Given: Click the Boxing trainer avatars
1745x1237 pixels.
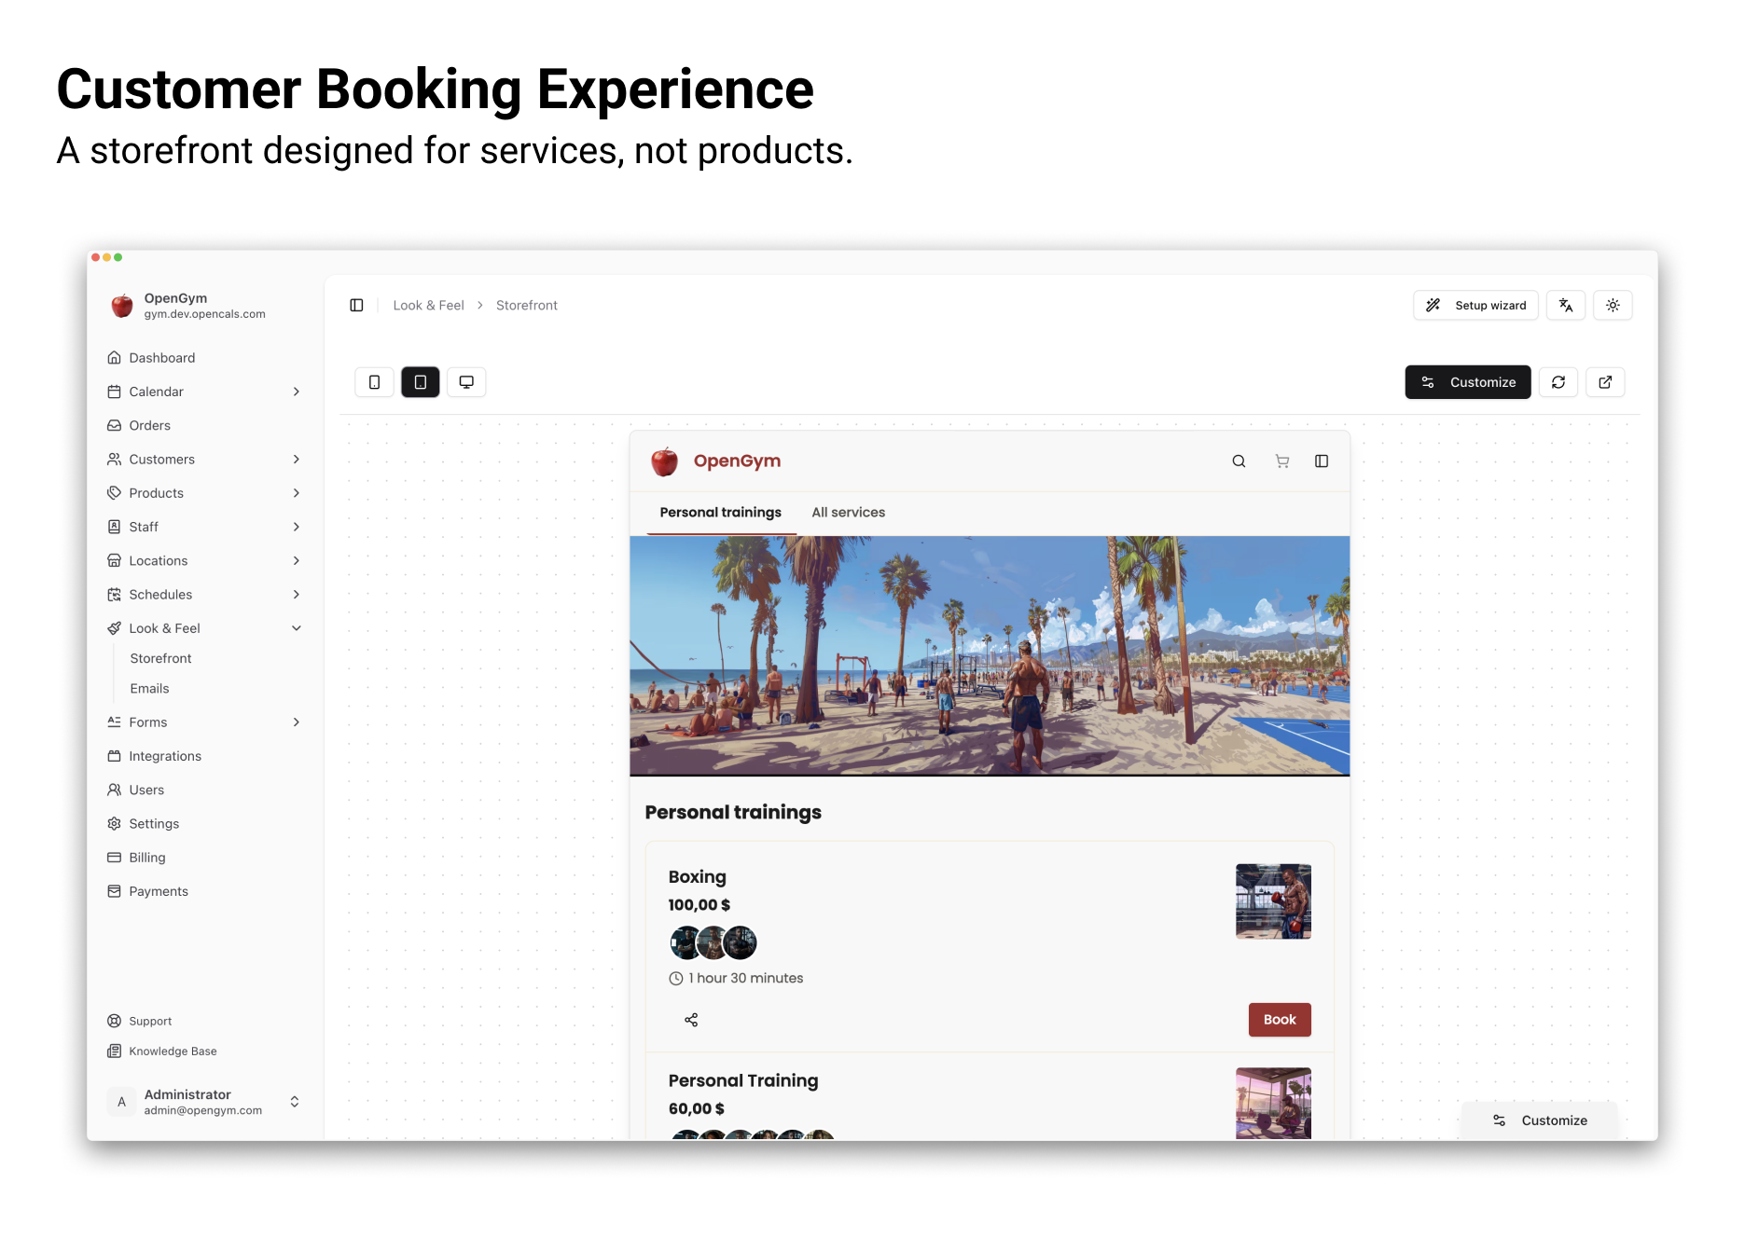Looking at the screenshot, I should (713, 943).
